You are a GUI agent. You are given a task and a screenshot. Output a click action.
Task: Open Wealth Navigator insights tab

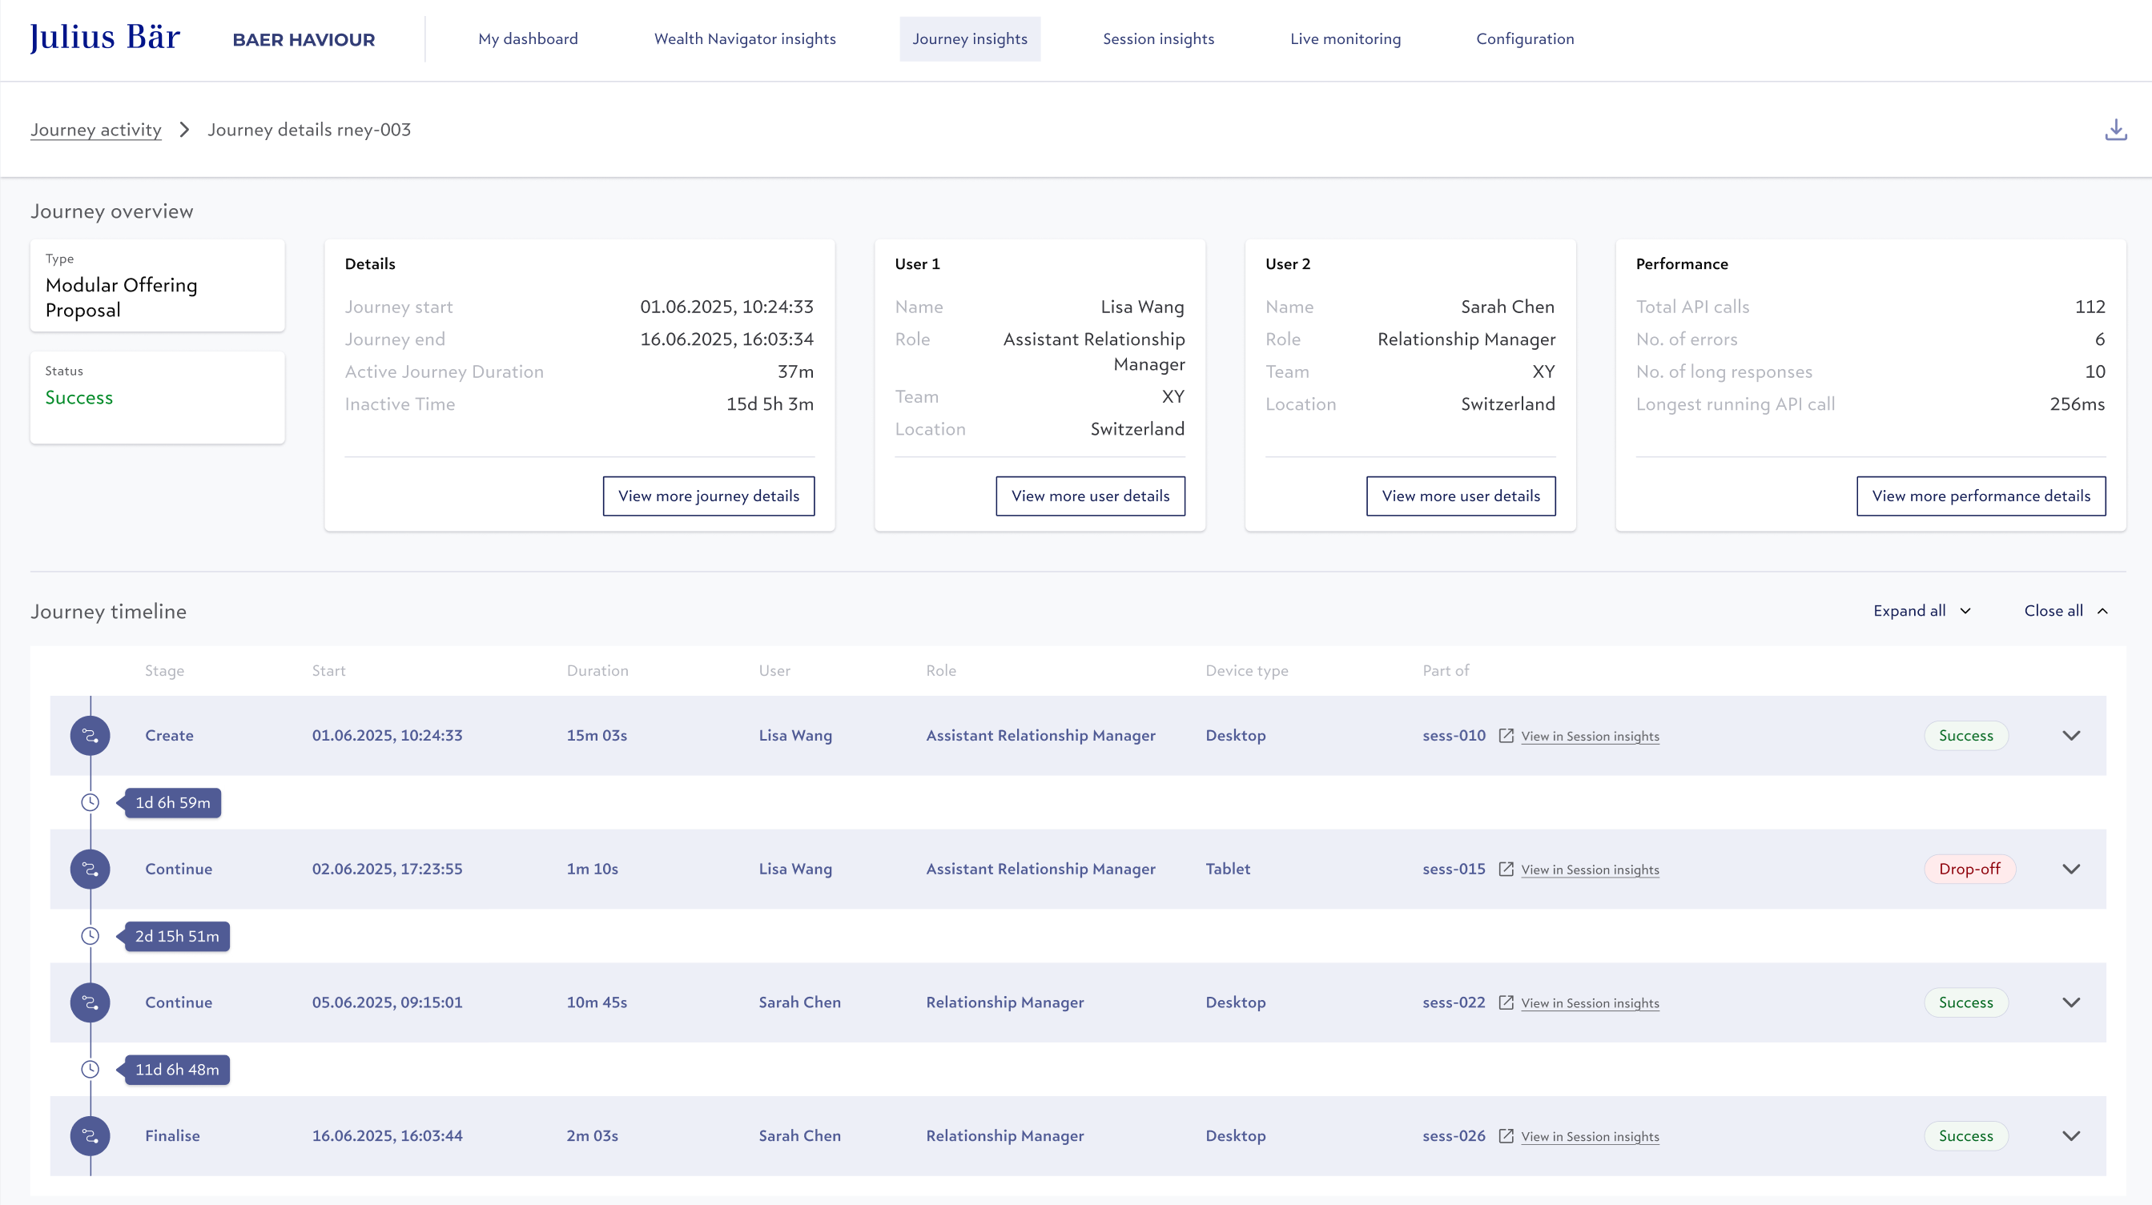[x=744, y=38]
